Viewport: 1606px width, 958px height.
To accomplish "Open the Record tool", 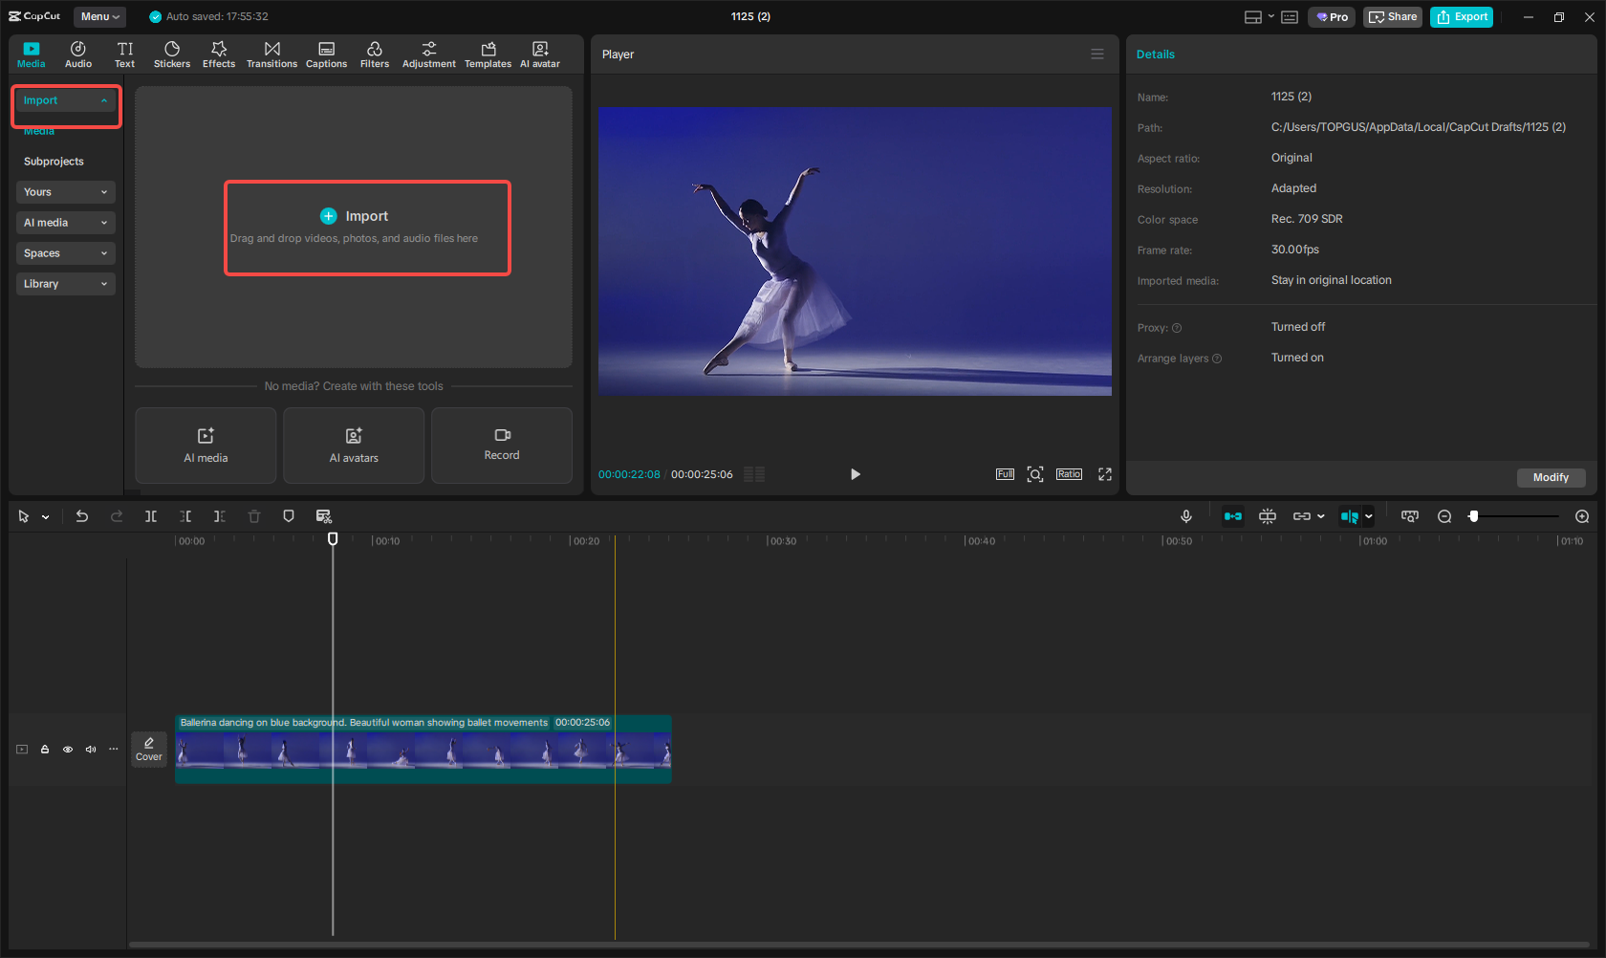I will pyautogui.click(x=501, y=446).
